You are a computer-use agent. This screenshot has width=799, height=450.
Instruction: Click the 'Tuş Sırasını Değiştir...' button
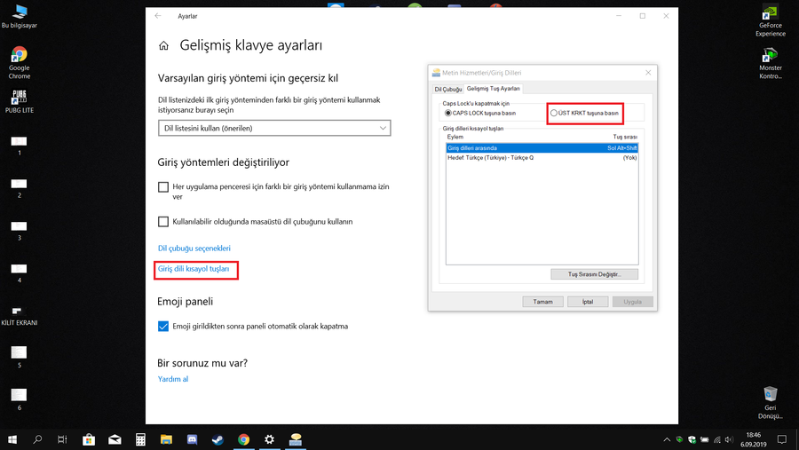[594, 274]
